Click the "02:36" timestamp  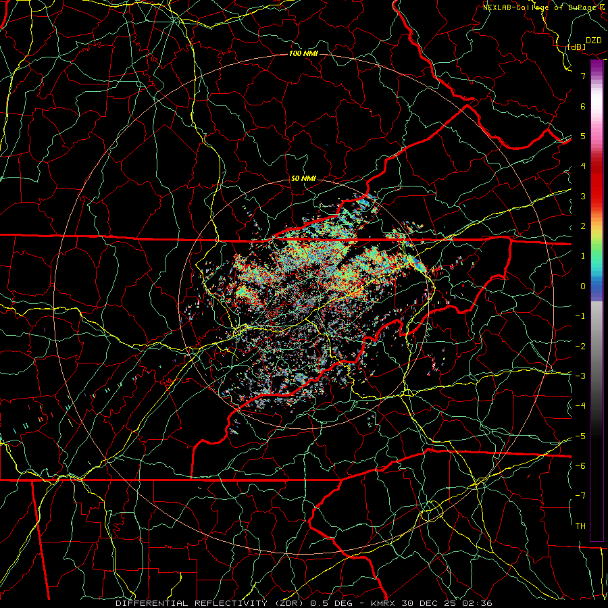coord(478,603)
